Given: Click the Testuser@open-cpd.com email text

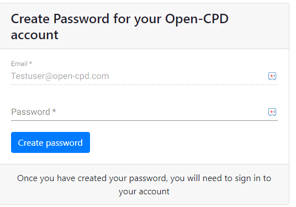Looking at the screenshot, I should [x=60, y=76].
